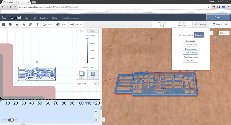Click the Z thickness input field
231x125 pixels.
[x=224, y=33]
